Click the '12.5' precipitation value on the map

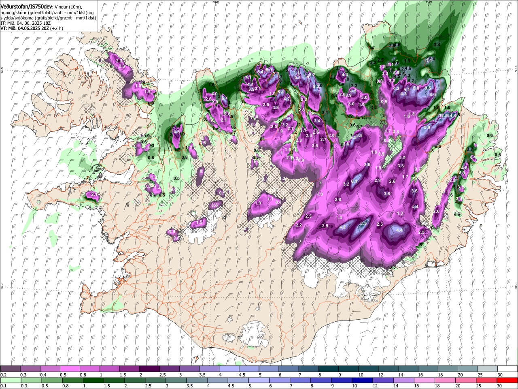pos(444,116)
